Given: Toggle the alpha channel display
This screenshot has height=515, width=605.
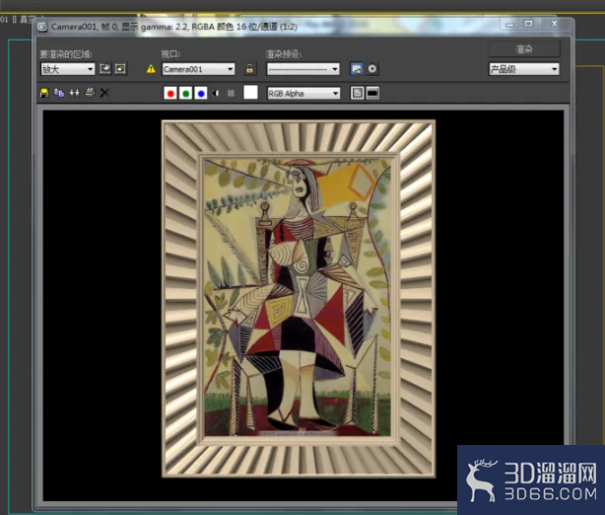Looking at the screenshot, I should 216,93.
